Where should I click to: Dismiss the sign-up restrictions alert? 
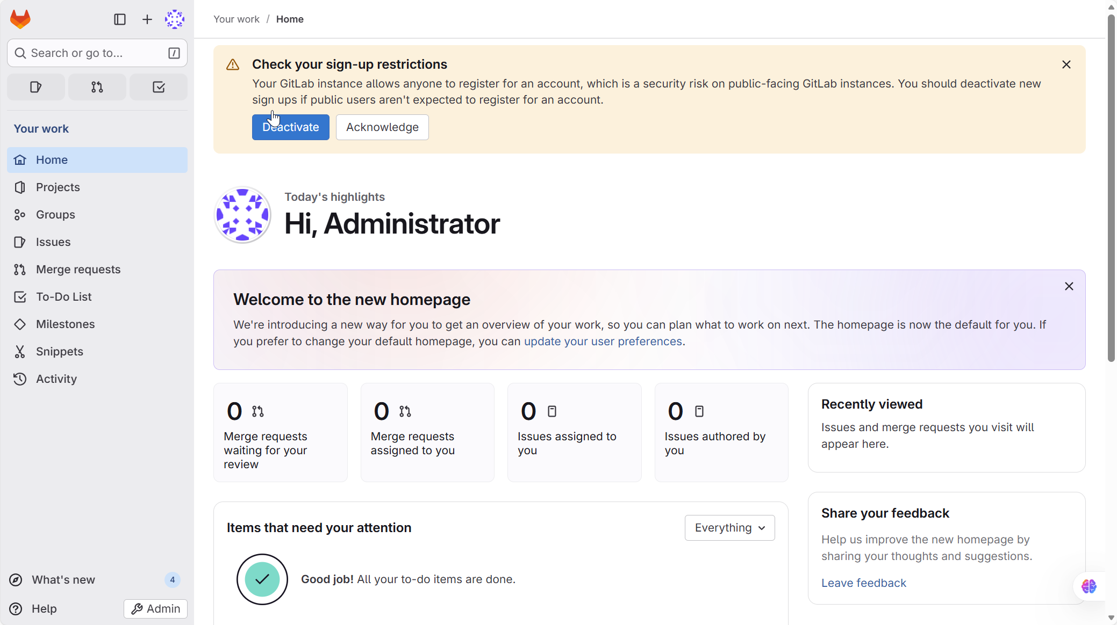pos(1066,64)
